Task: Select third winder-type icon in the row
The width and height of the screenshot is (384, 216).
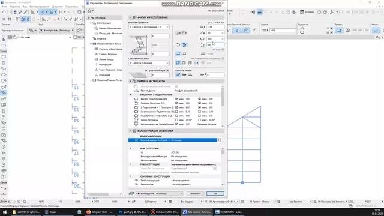Action: coord(190,63)
